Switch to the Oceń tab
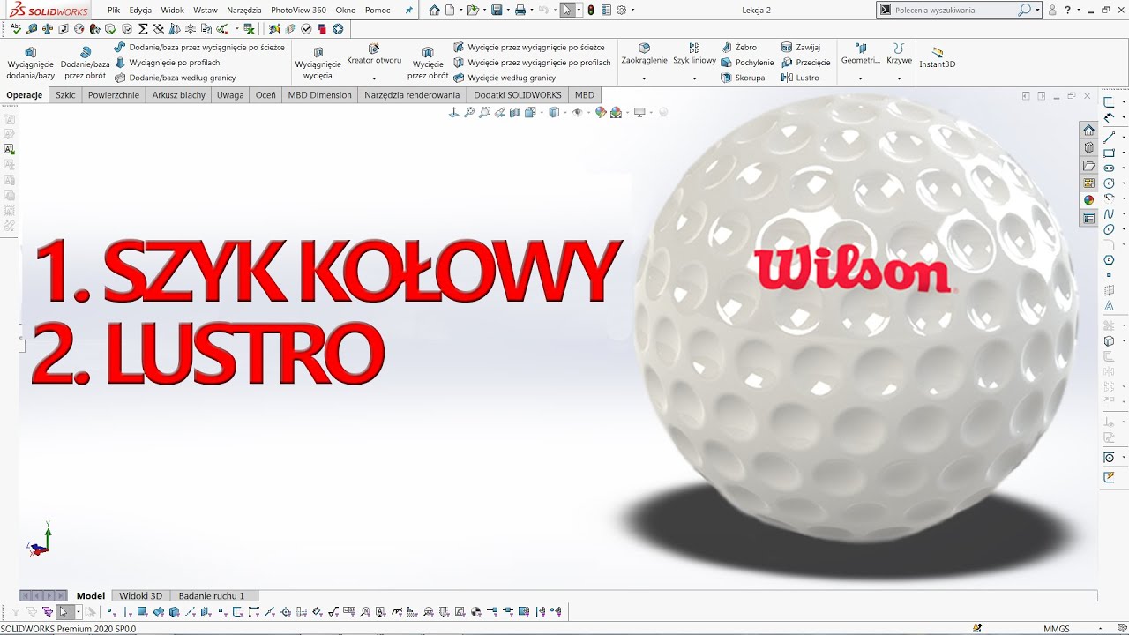This screenshot has height=635, width=1129. click(265, 95)
